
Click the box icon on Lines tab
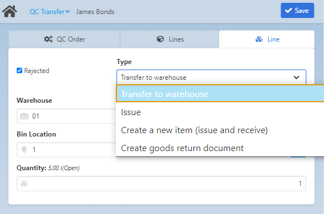[160, 39]
